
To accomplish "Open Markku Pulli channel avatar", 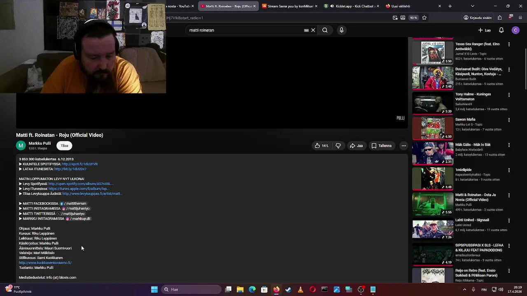I will tap(21, 146).
